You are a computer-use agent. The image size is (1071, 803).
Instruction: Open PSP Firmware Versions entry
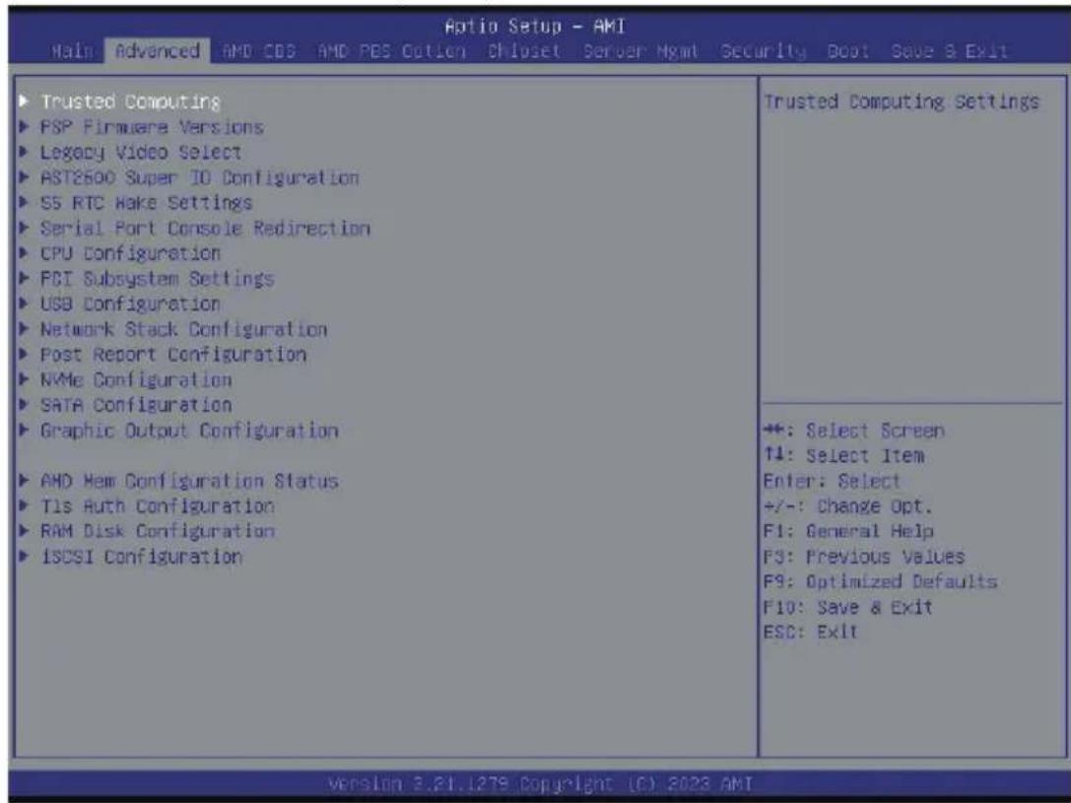152,127
